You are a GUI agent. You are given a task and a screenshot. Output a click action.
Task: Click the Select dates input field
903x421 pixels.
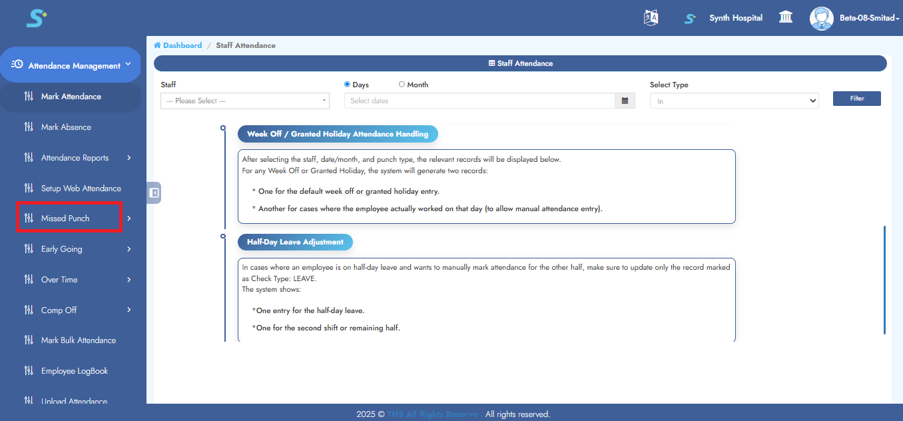(x=479, y=101)
